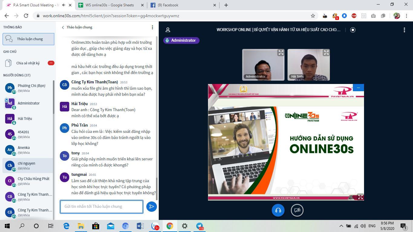
Task: Click Phú Trần avatar in chat
Action: click(64, 128)
